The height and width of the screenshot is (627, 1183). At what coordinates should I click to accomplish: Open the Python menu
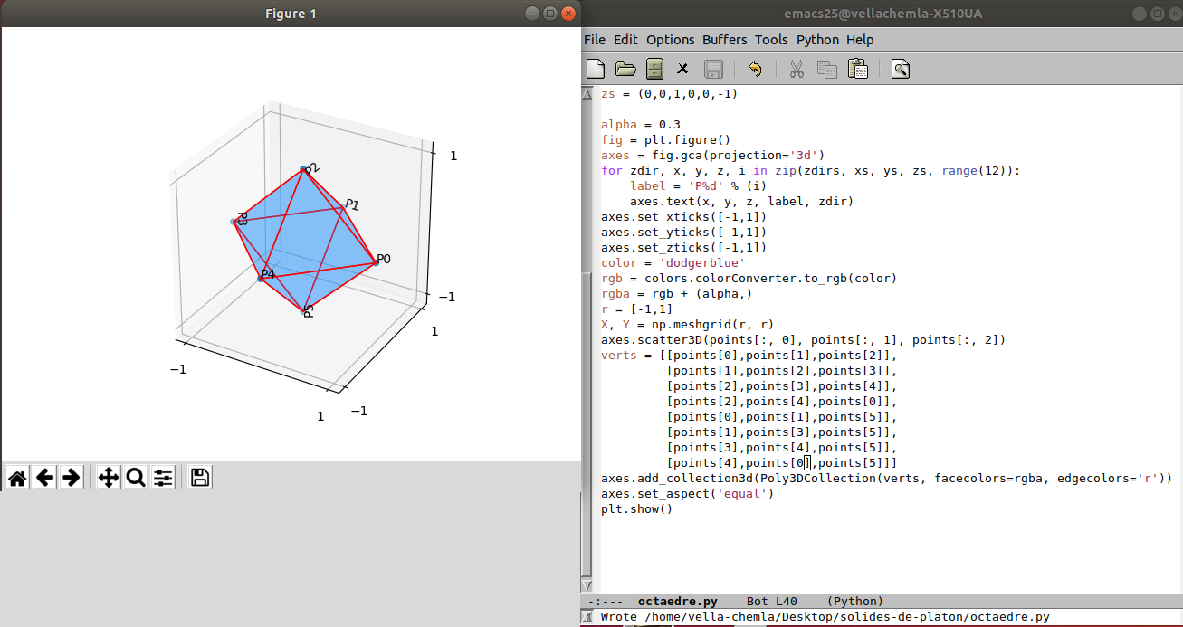click(817, 40)
